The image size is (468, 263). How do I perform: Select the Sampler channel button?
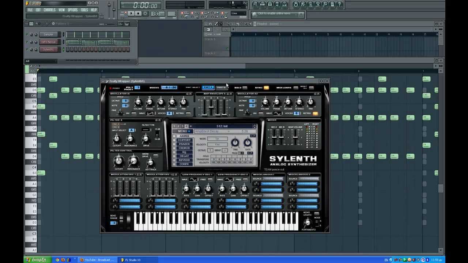(49, 34)
